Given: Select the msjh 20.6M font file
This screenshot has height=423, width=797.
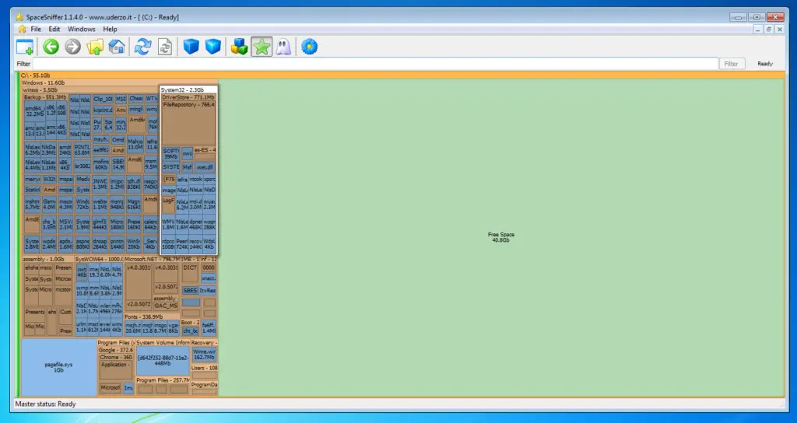Looking at the screenshot, I should pos(132,327).
